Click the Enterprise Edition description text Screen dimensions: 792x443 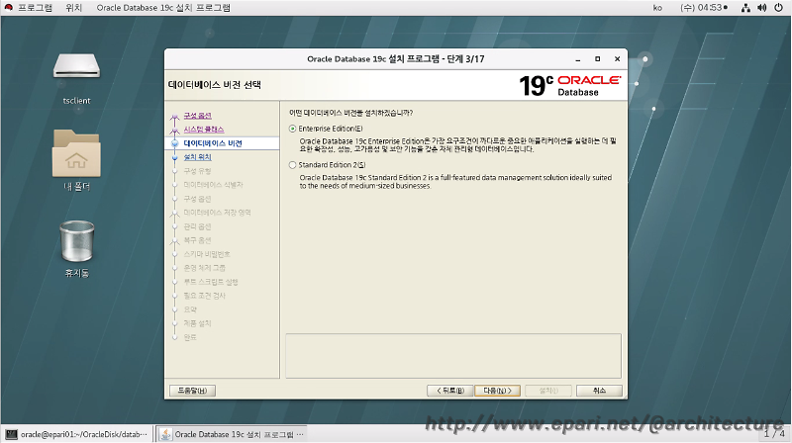(457, 144)
